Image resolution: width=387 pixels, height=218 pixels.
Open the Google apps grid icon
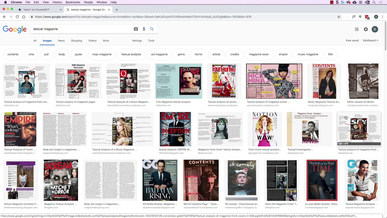[357, 29]
